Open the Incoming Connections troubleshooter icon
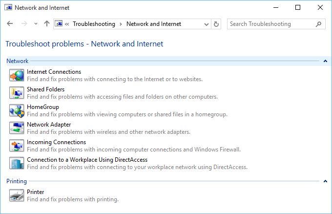This screenshot has height=214, width=332. [x=17, y=146]
